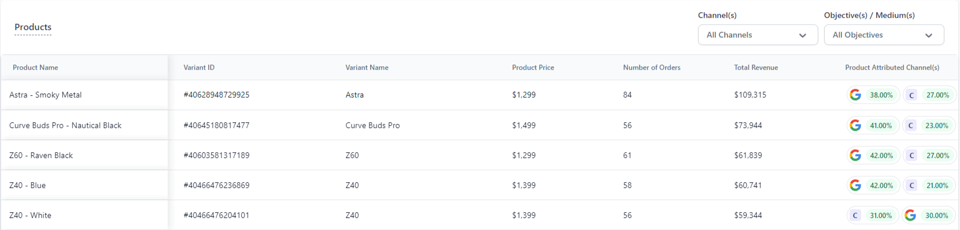This screenshot has width=960, height=230.
Task: Click C channel icon in Z40 White row
Action: [855, 215]
